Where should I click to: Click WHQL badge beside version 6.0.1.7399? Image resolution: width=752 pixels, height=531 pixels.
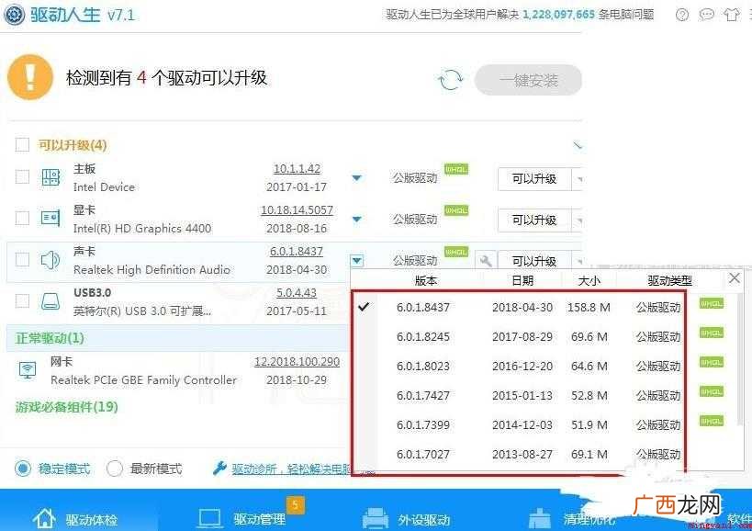point(712,421)
